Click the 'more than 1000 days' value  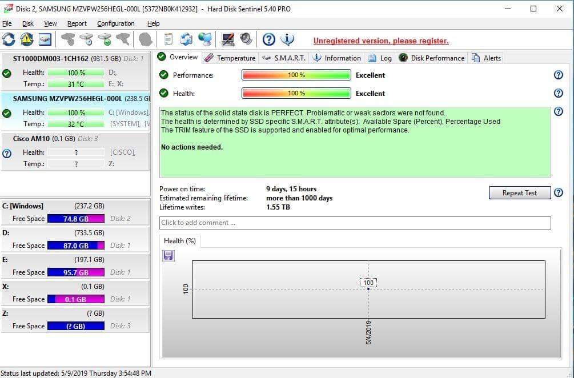coord(299,198)
